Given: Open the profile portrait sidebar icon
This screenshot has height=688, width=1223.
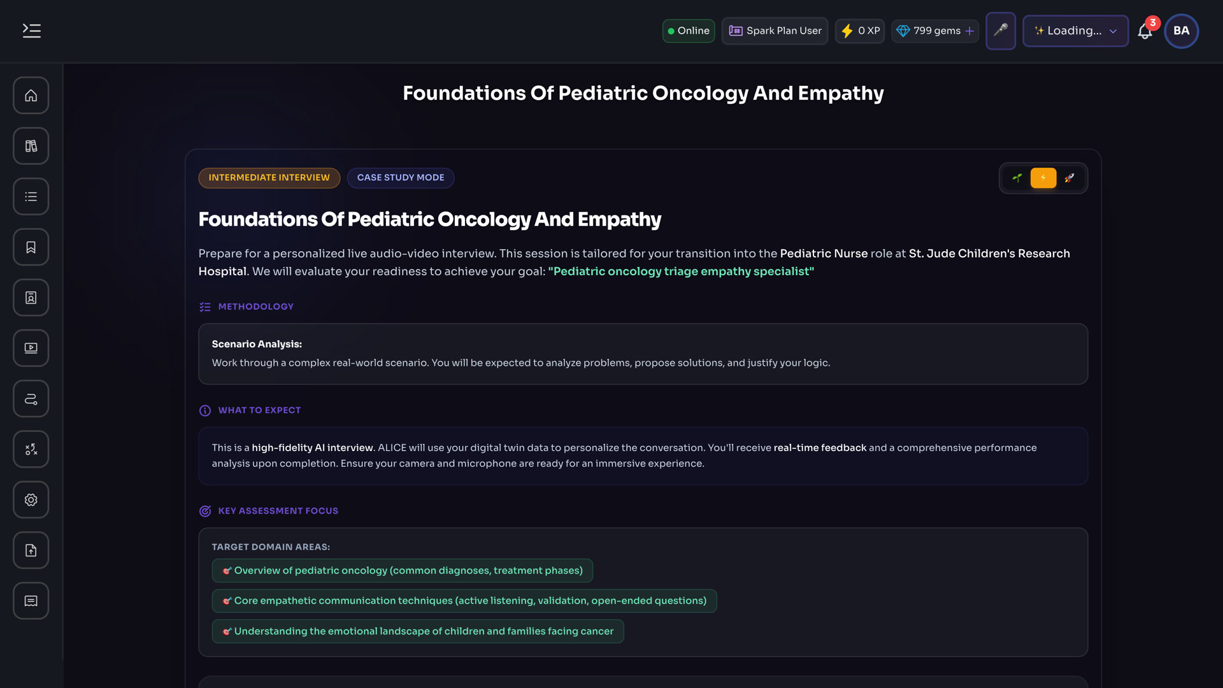Looking at the screenshot, I should pos(31,297).
